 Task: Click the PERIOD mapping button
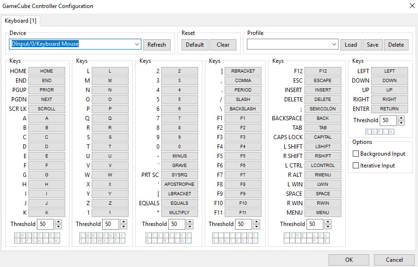[x=243, y=90]
